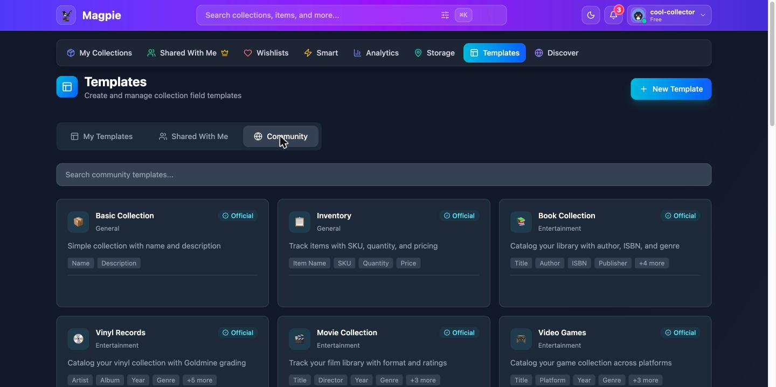
Task: Select the Author field tag
Action: pyautogui.click(x=550, y=263)
